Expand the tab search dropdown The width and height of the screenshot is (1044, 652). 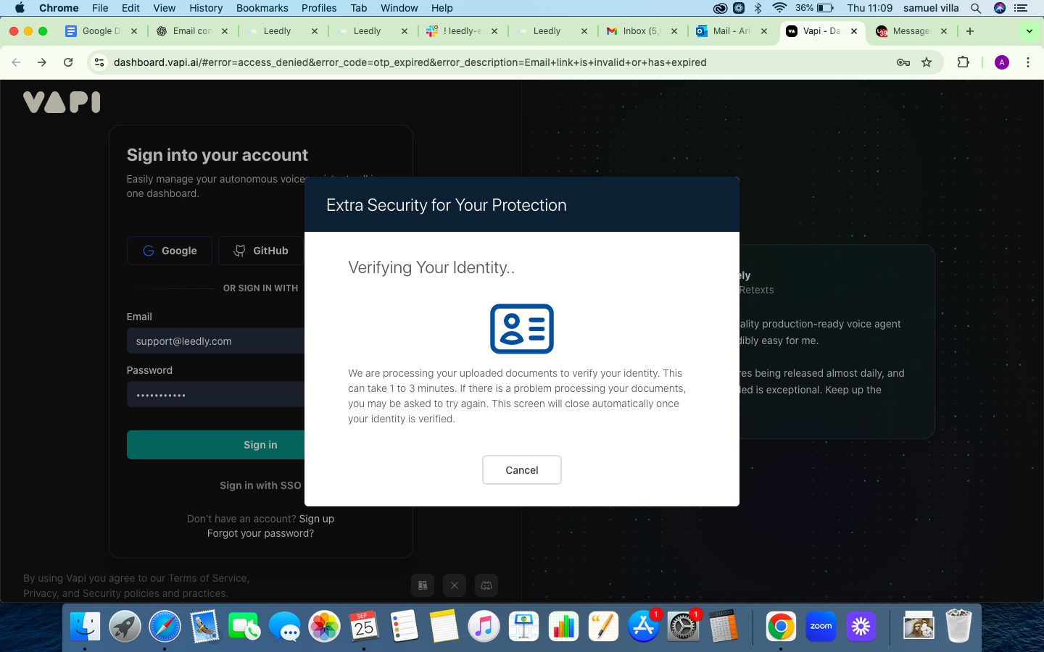[x=1029, y=31]
